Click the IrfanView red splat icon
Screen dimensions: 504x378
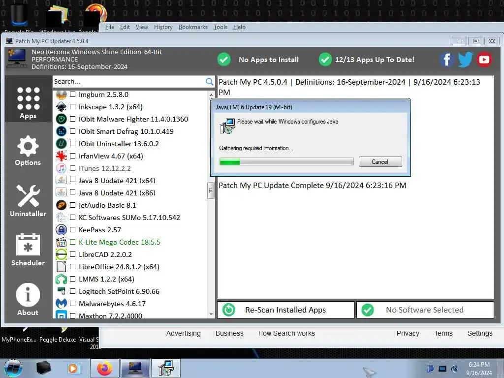pos(61,156)
